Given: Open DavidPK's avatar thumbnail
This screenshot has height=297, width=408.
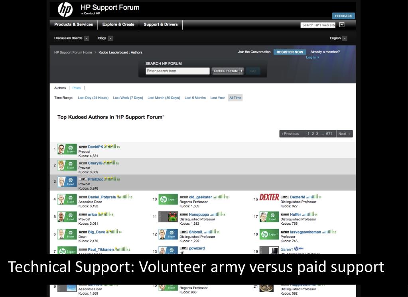Looking at the screenshot, I should tap(67, 149).
